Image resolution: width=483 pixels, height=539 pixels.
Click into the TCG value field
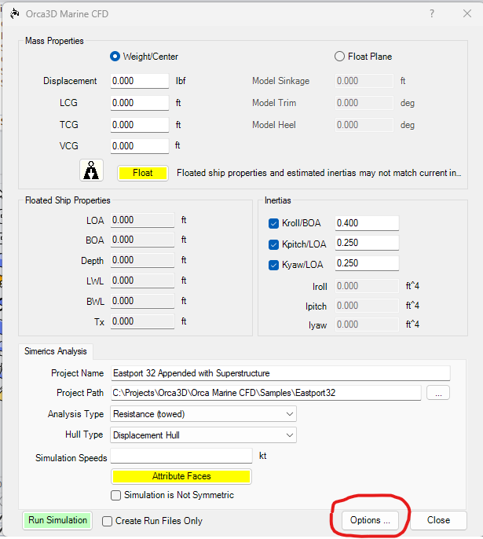point(140,125)
